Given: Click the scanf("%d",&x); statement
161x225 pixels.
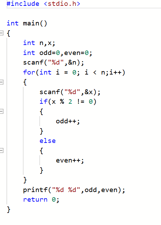Looking at the screenshot, I should [70, 92].
